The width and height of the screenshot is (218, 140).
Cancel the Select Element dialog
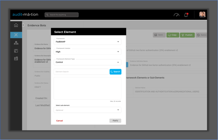(x=60, y=121)
